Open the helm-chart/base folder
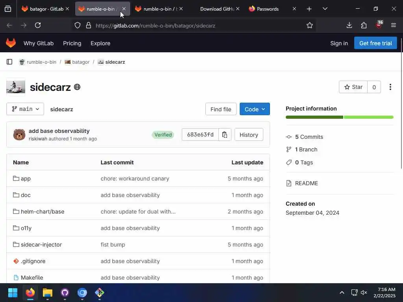Screen dimensions: 403x302 pyautogui.click(x=43, y=212)
